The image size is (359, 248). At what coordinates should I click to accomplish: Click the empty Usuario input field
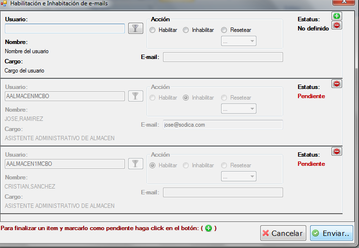65,29
